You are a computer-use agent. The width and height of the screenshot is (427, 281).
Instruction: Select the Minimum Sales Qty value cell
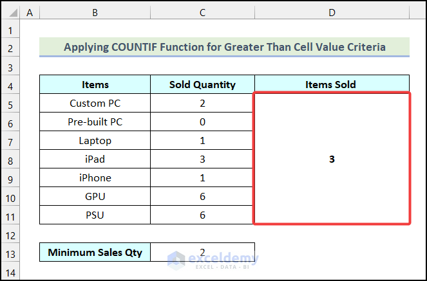pos(202,252)
